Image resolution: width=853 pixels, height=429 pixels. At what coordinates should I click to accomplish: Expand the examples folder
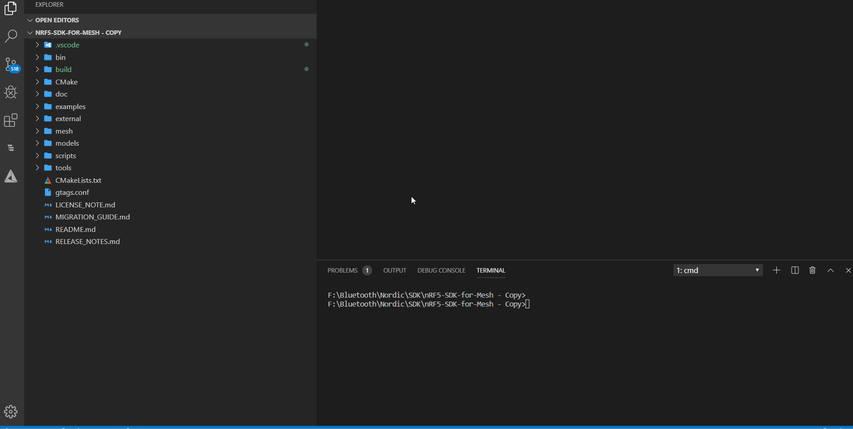tap(70, 106)
